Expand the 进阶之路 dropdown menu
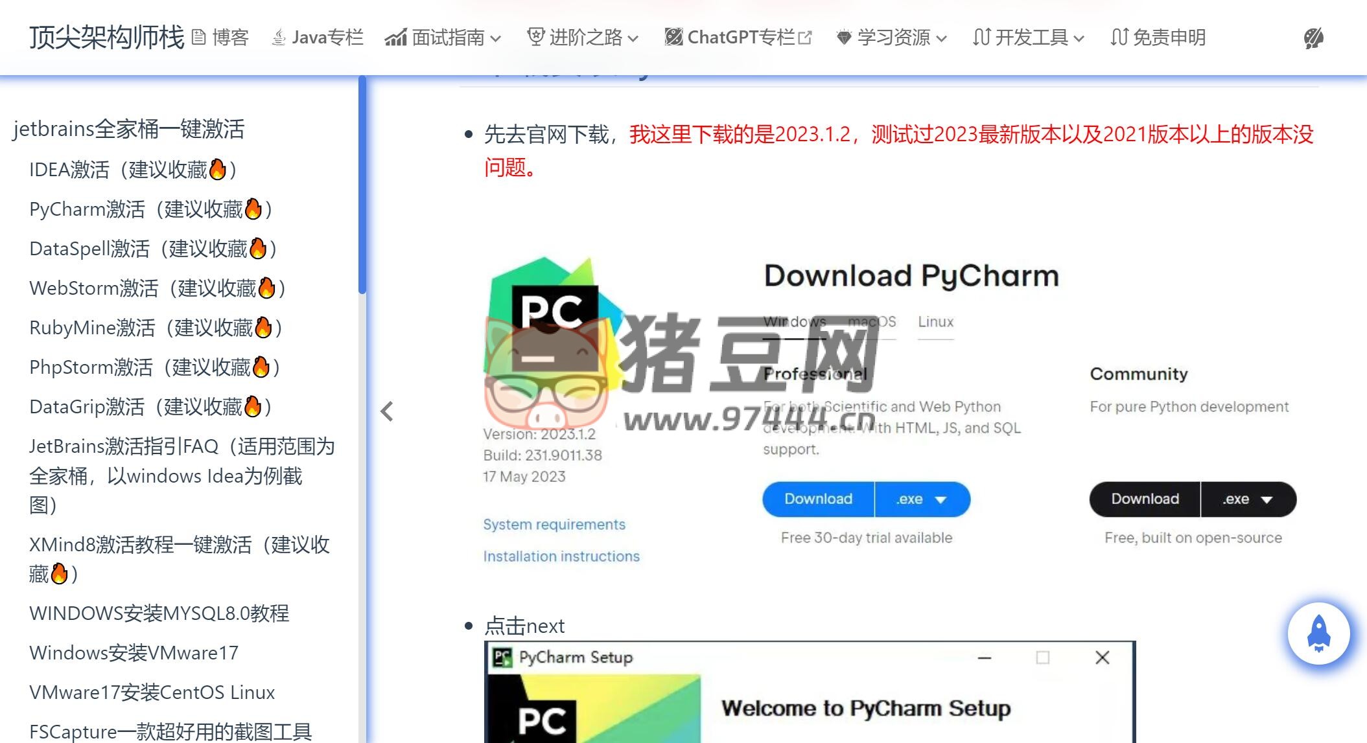This screenshot has height=743, width=1367. tap(583, 38)
